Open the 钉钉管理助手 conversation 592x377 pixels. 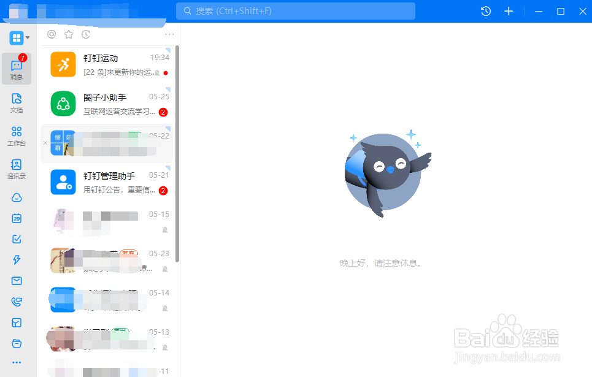[x=107, y=182]
